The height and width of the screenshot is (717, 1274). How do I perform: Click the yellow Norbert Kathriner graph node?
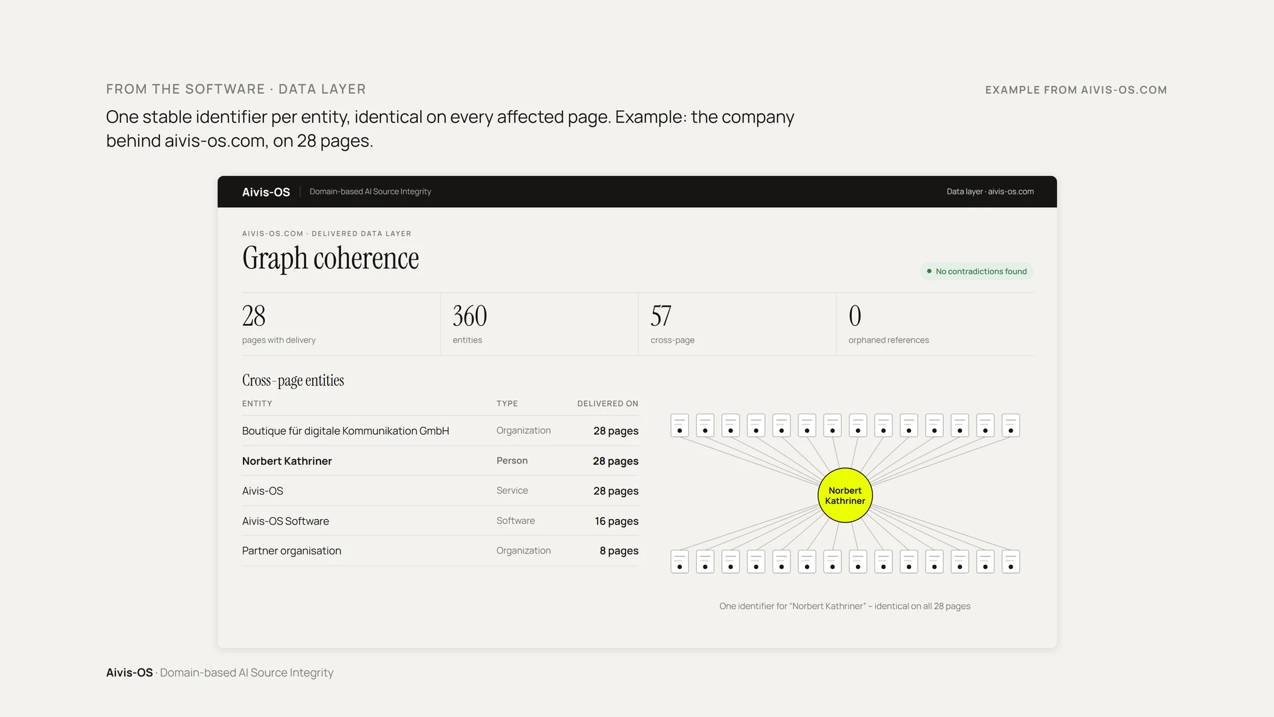click(x=845, y=495)
